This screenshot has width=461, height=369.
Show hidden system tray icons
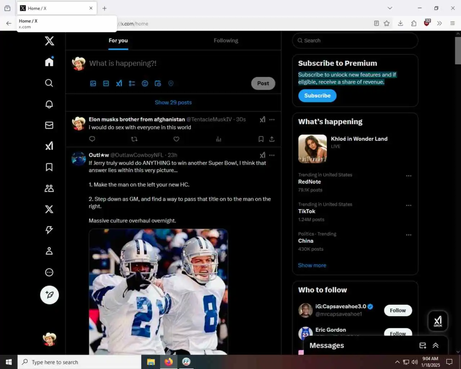[397, 362]
